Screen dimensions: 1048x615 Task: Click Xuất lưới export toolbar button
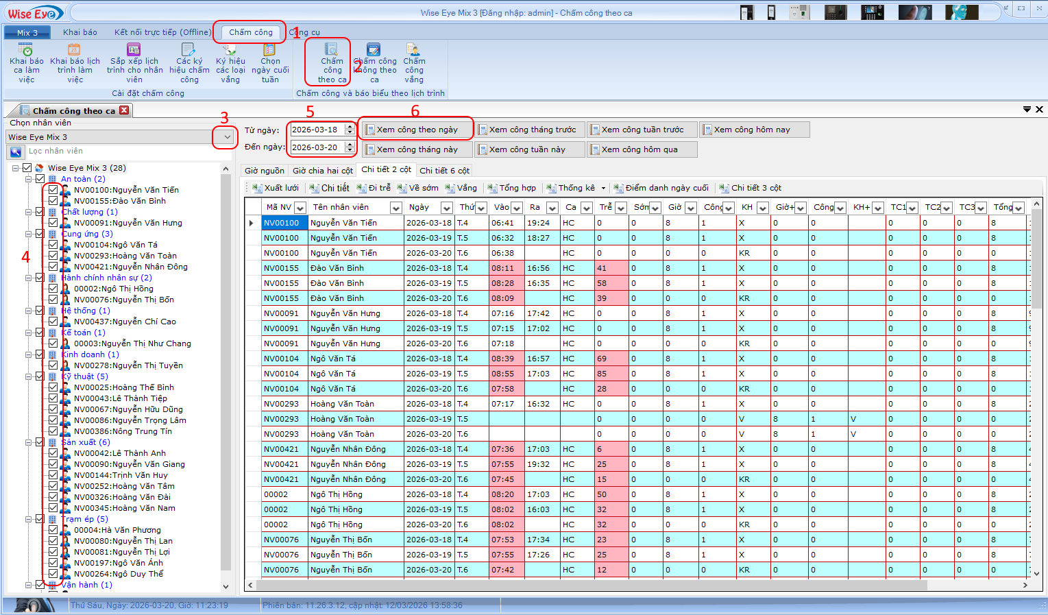coord(276,188)
